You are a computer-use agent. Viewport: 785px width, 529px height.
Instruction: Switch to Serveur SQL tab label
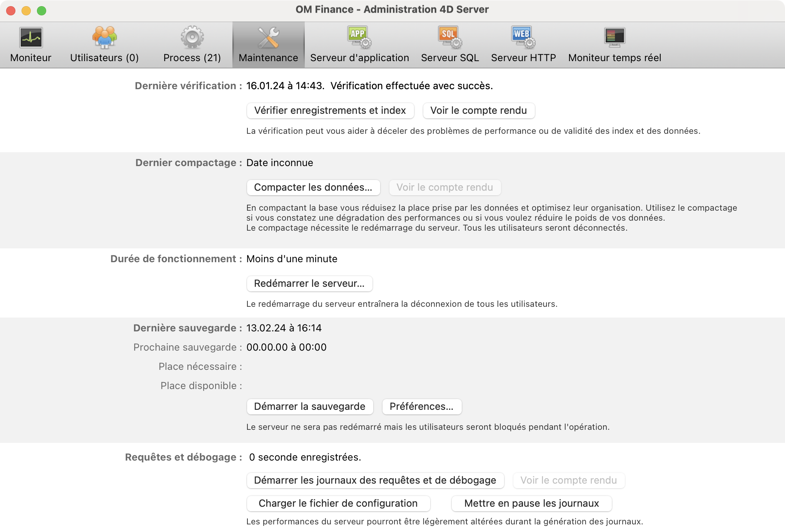pos(449,58)
